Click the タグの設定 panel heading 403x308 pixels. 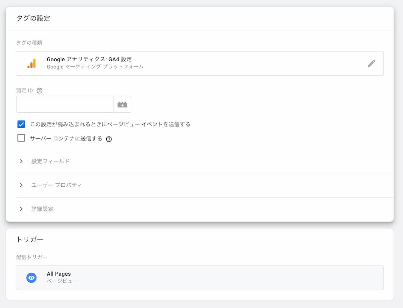tap(33, 18)
